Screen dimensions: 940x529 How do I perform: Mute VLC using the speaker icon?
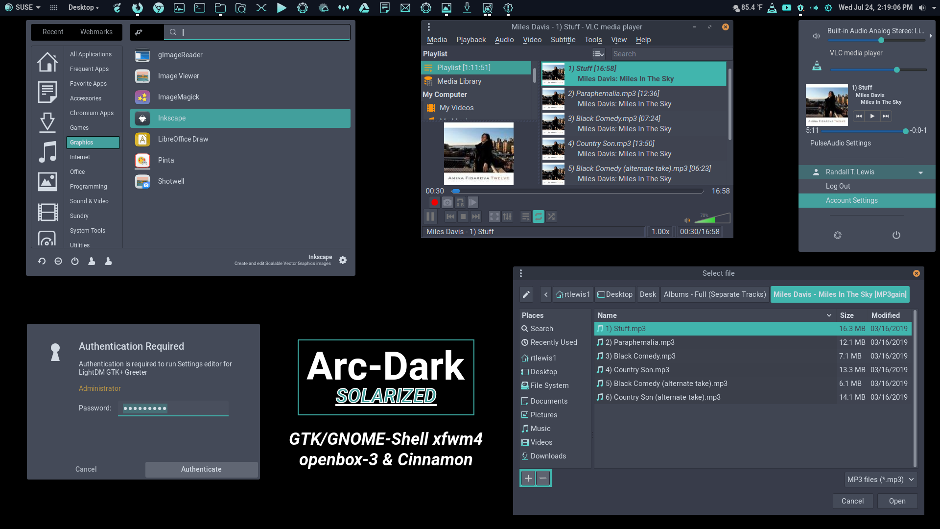coord(687,220)
